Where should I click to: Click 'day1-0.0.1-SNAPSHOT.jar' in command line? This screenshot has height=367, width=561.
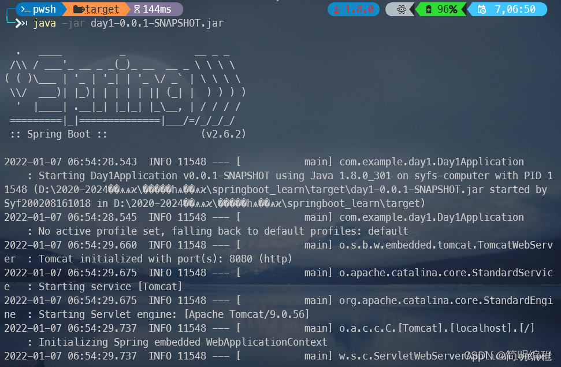point(157,23)
